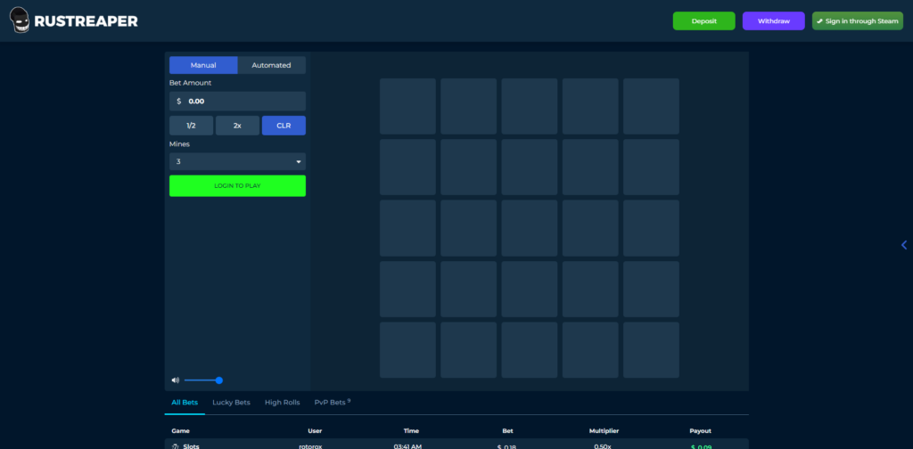Open the High Rolls tab
This screenshot has height=449, width=913.
coord(283,403)
